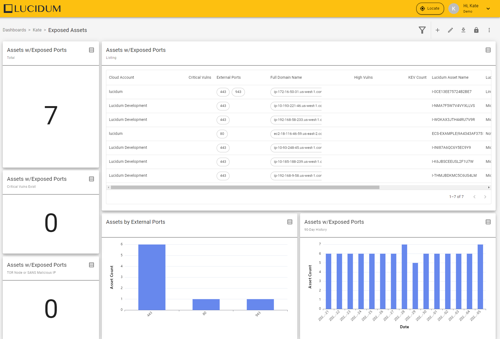
Task: Click port 80 chip in the table
Action: (x=222, y=134)
